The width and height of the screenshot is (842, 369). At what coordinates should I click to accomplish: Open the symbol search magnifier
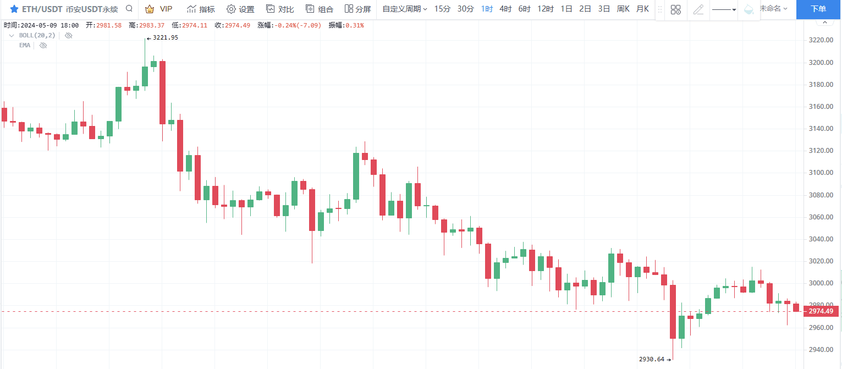(129, 9)
